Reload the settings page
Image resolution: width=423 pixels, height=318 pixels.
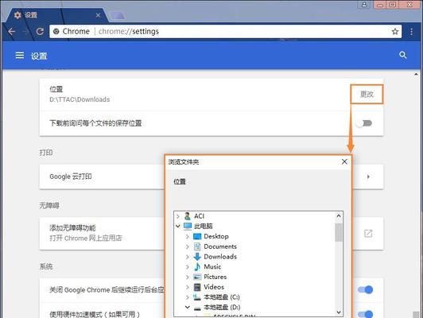[x=40, y=32]
